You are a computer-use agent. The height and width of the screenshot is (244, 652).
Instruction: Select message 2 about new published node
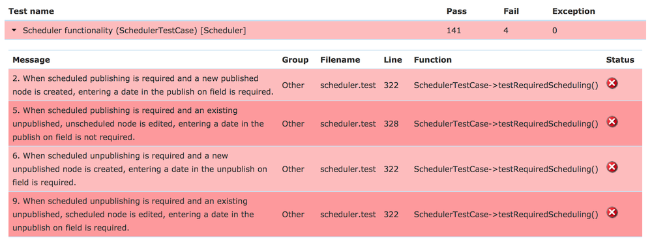point(143,85)
